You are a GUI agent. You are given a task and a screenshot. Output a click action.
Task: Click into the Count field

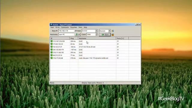point(91,34)
